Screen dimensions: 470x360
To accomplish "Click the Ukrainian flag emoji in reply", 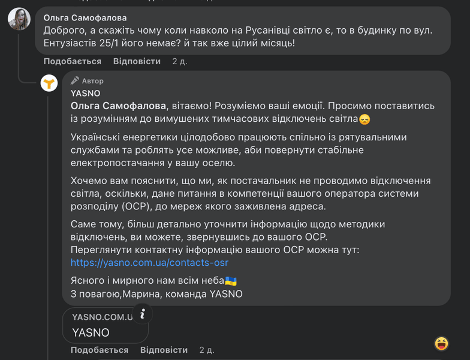I will [231, 281].
